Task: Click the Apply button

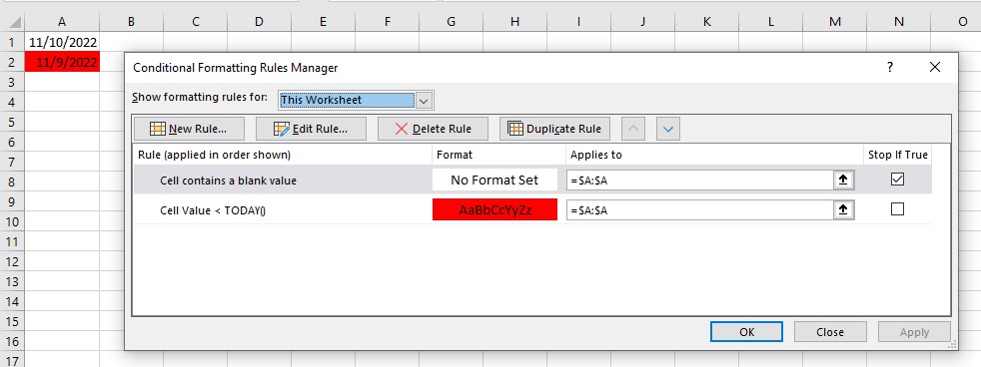Action: point(914,332)
